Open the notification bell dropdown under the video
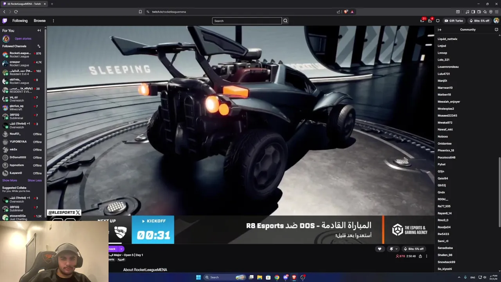Viewport: 501px width, 282px height. click(393, 249)
